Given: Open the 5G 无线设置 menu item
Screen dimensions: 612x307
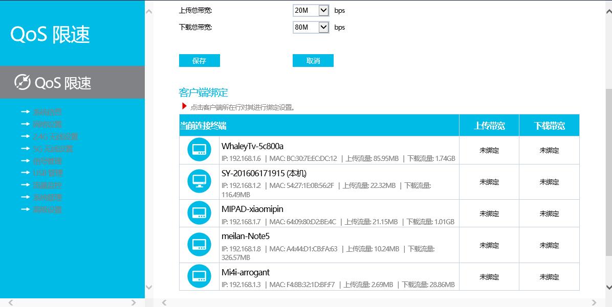Looking at the screenshot, I should [x=51, y=149].
